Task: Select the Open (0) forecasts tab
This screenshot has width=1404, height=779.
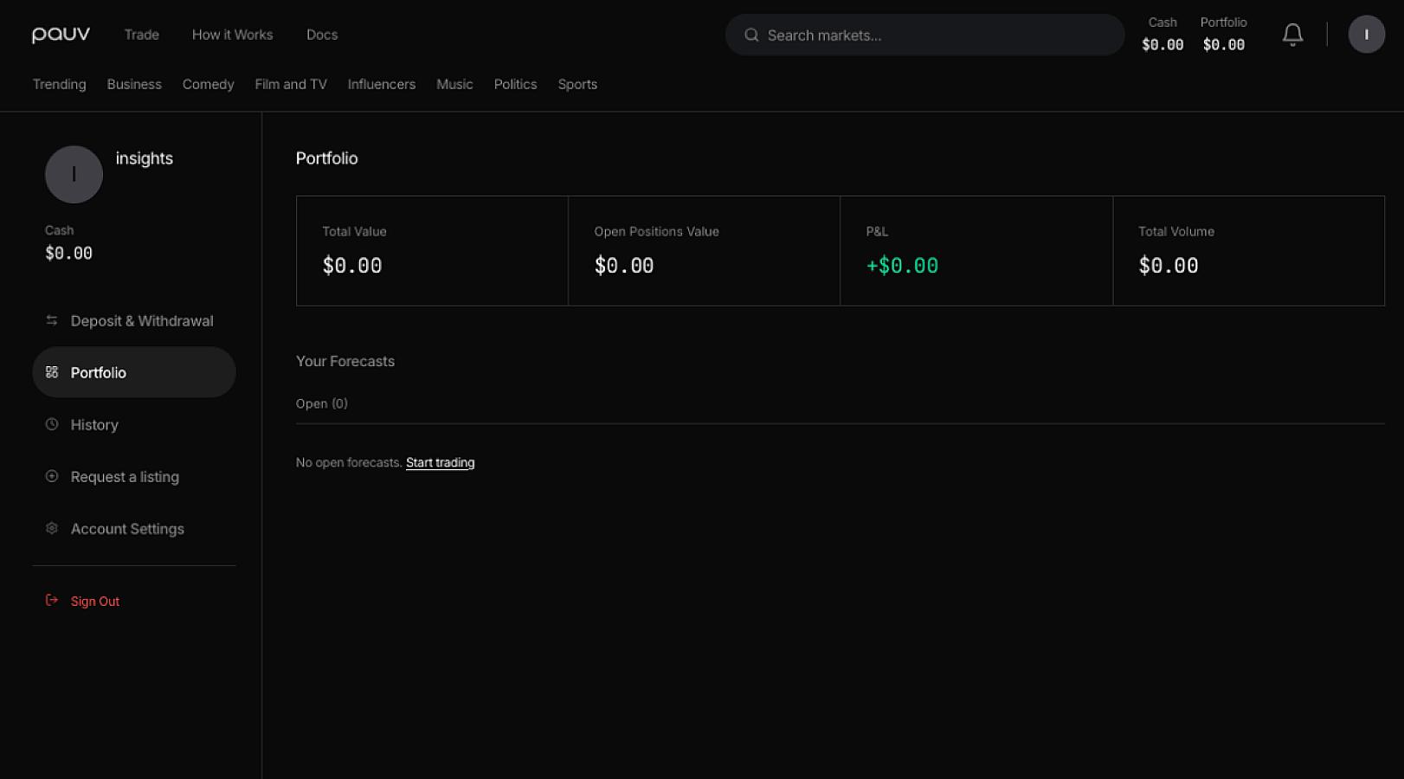Action: pyautogui.click(x=322, y=403)
